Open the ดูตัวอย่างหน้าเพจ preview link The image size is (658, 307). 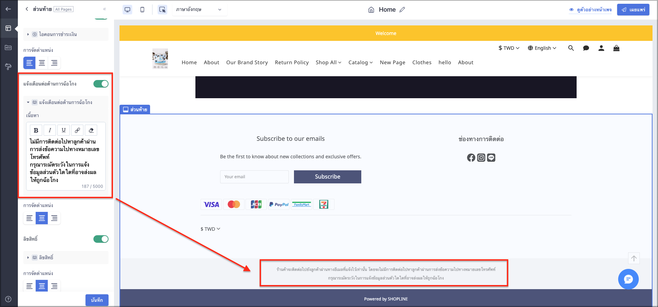[590, 10]
